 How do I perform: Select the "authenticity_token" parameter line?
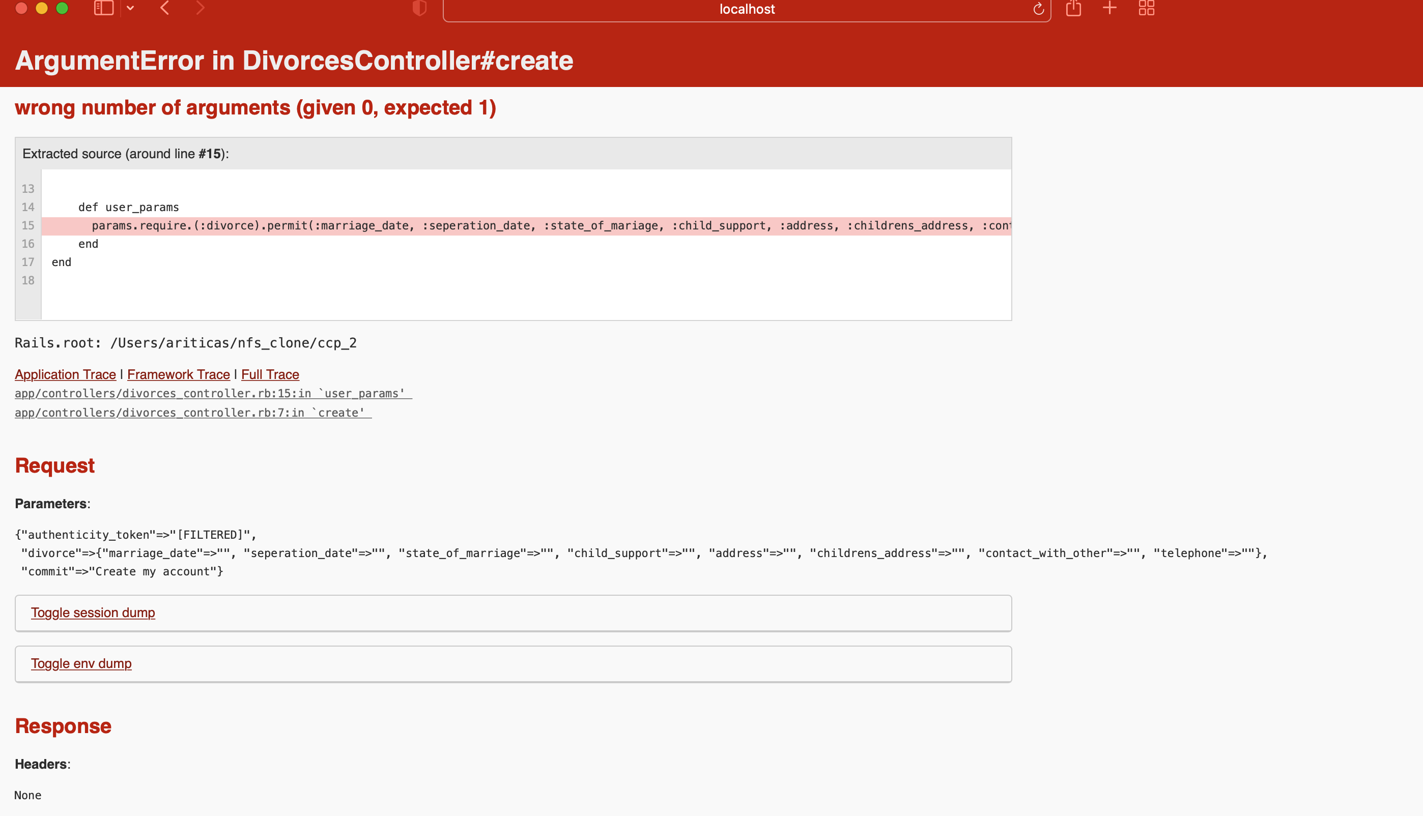[x=136, y=535]
